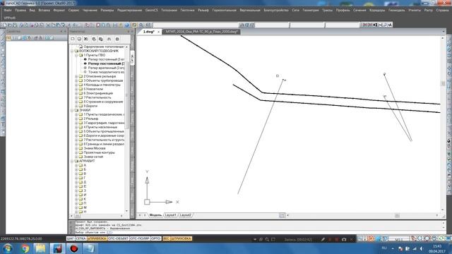Image resolution: width=452 pixels, height=254 pixels.
Task: Pin the Properties panel with its pin icon
Action: 61,31
